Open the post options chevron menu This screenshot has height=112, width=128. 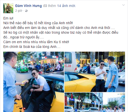[123, 5]
